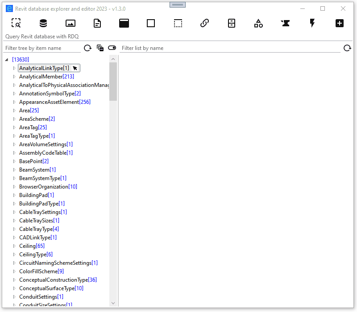This screenshot has height=312, width=357.
Task: Refresh the list with right reload icon
Action: pos(347,48)
